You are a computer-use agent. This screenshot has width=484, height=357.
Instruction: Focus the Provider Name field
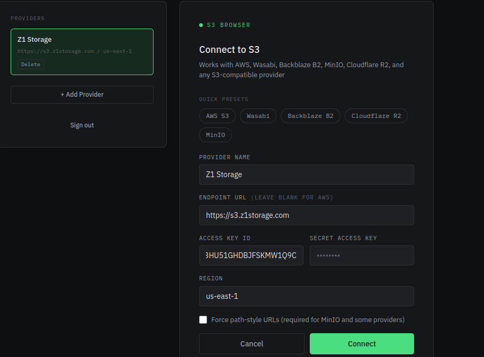307,175
